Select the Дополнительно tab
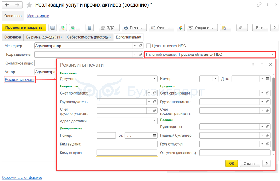 click(x=128, y=37)
